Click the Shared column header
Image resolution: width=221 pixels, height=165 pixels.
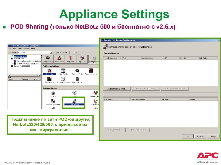(204, 99)
